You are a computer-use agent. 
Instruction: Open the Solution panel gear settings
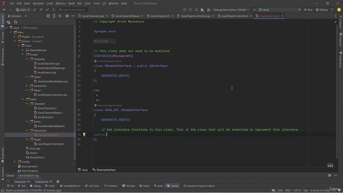[67, 16]
